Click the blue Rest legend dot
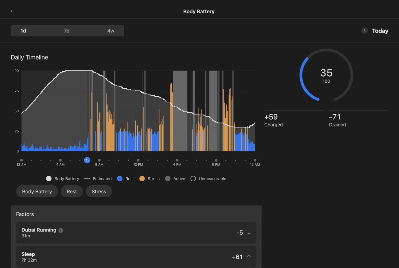This screenshot has width=399, height=268. tap(120, 179)
